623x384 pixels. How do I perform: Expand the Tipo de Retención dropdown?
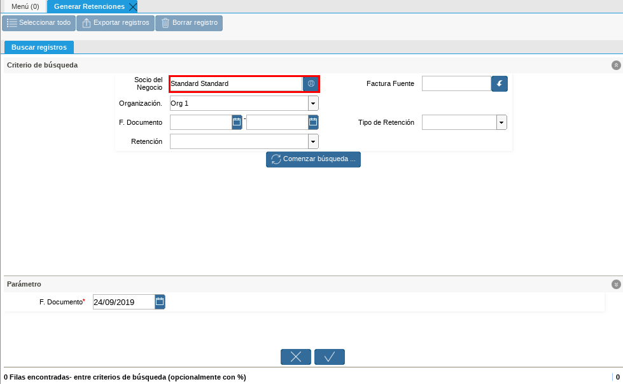pyautogui.click(x=501, y=122)
